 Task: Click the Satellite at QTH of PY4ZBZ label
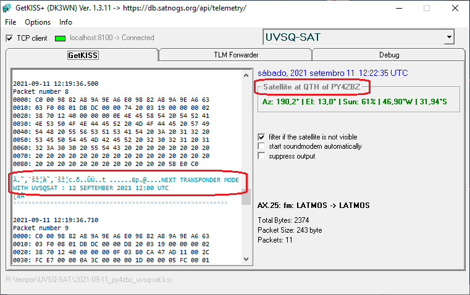pyautogui.click(x=312, y=87)
